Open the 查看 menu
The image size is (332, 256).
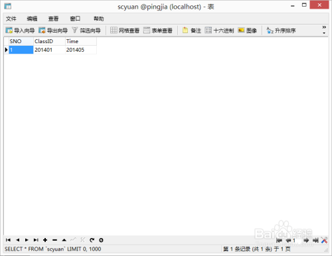coord(53,19)
